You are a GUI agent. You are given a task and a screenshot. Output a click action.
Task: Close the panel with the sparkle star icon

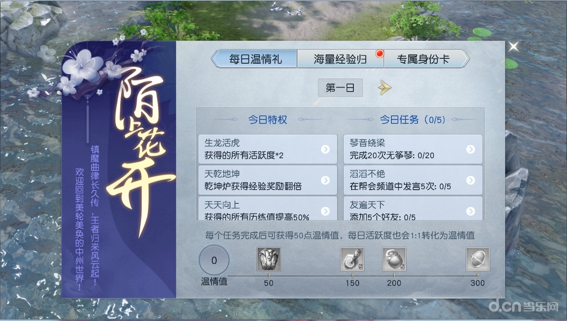pos(513,46)
